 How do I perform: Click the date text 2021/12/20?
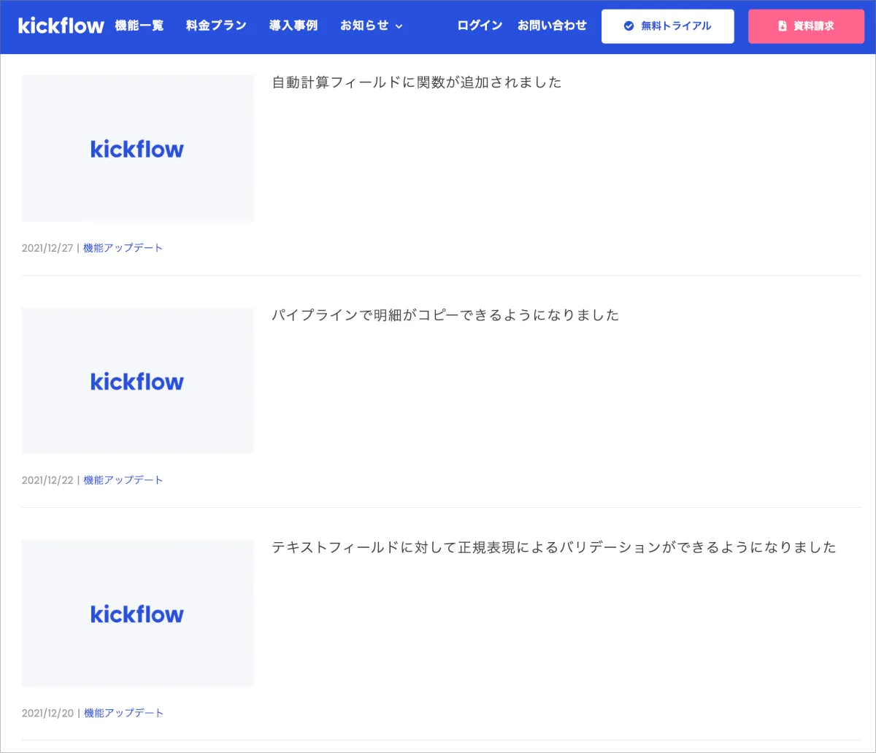pos(47,713)
